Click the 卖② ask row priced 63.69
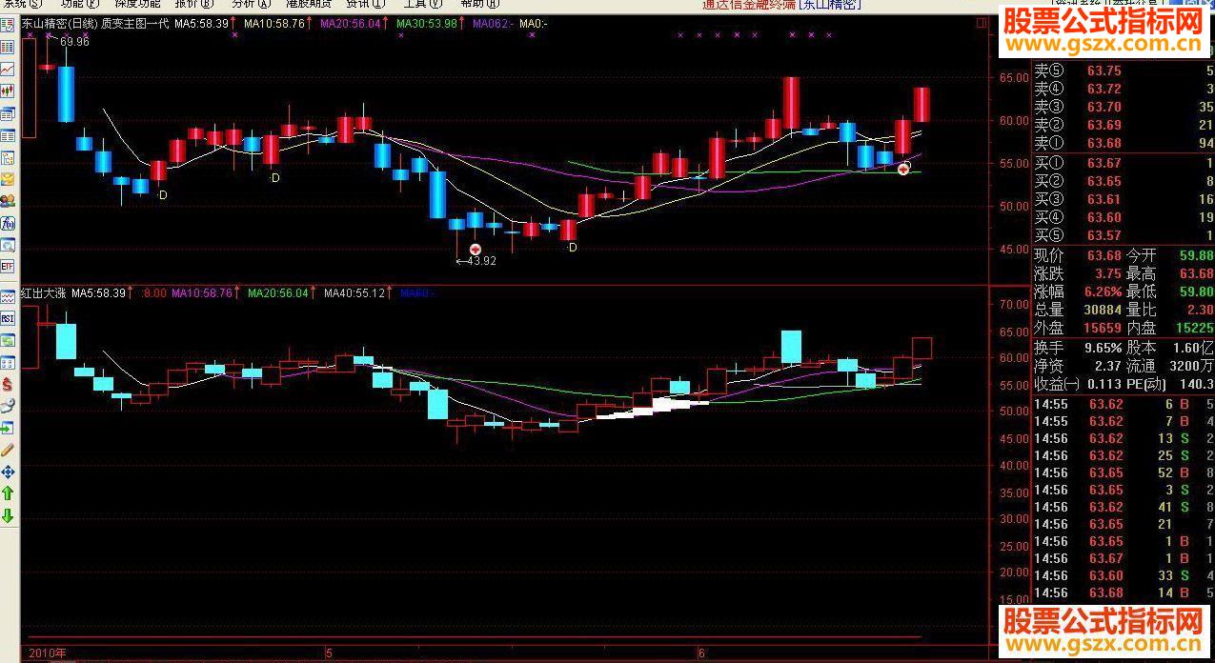 coord(1124,125)
